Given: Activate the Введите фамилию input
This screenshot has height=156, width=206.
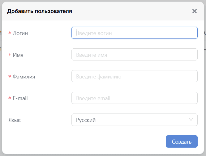Looking at the screenshot, I should (135, 76).
